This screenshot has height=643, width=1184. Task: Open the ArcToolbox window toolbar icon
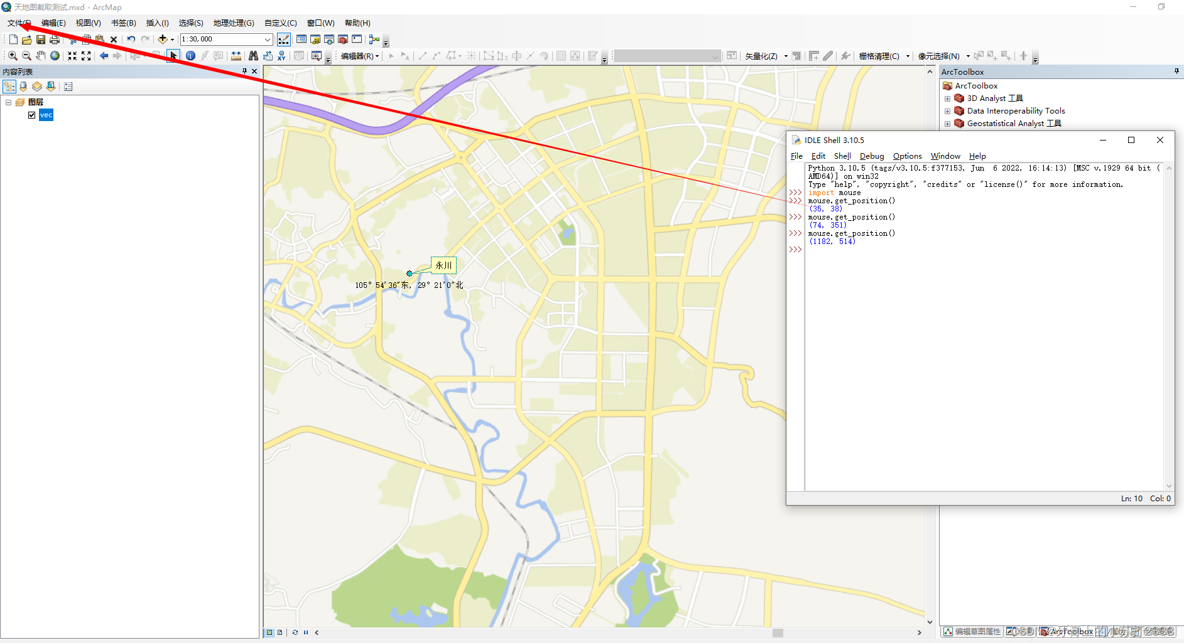click(343, 40)
